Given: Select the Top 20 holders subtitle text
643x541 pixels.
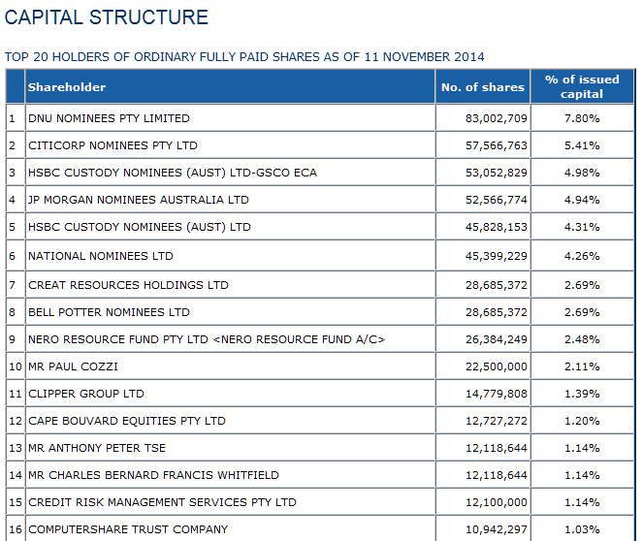Looking at the screenshot, I should [244, 56].
